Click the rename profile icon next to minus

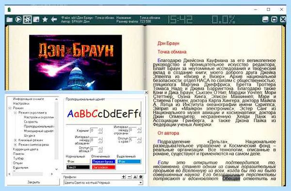(135, 177)
